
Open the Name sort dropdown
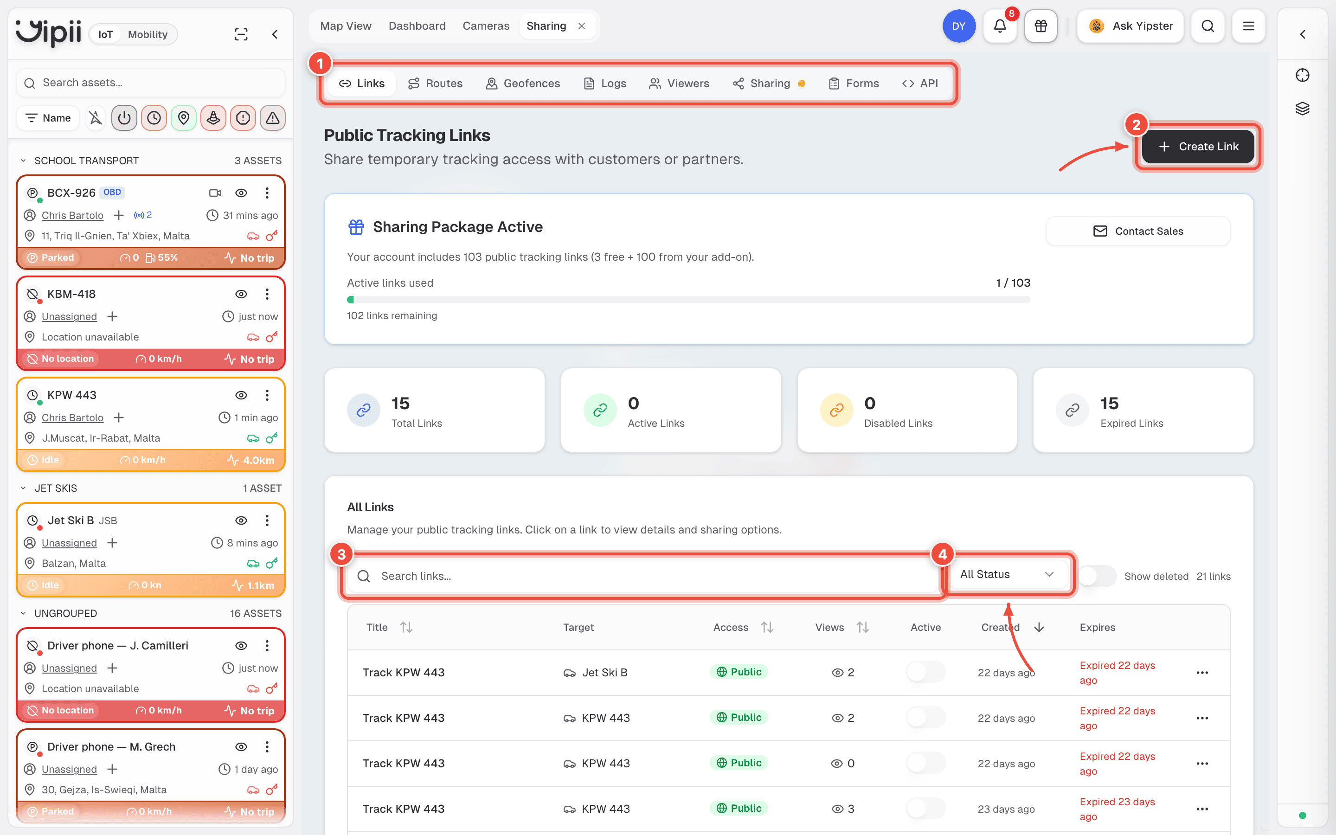pyautogui.click(x=48, y=118)
